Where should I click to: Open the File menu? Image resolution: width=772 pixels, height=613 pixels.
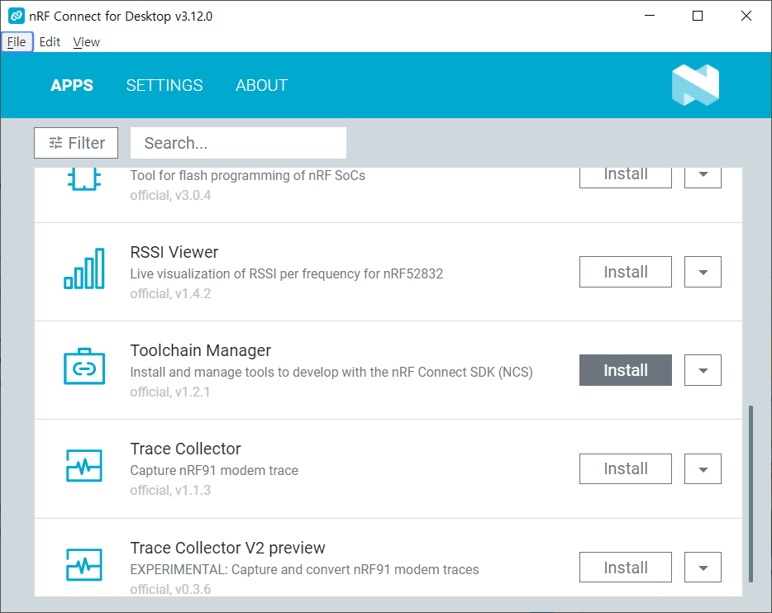coord(17,42)
